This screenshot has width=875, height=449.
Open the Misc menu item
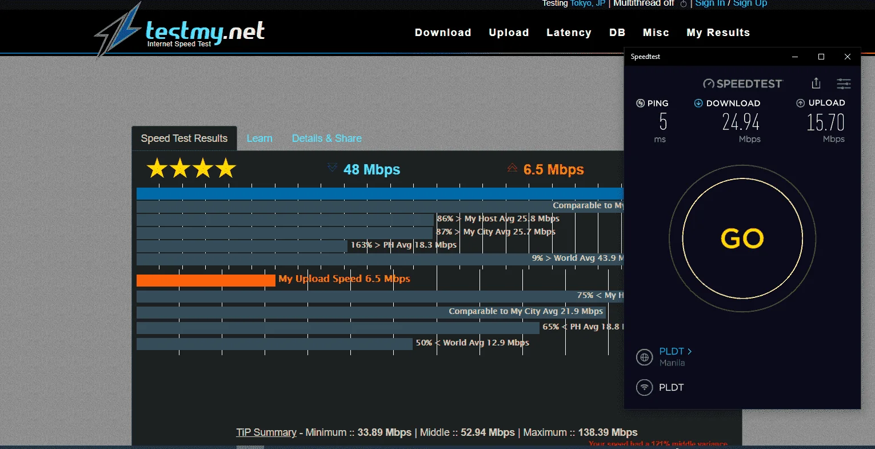pyautogui.click(x=656, y=33)
